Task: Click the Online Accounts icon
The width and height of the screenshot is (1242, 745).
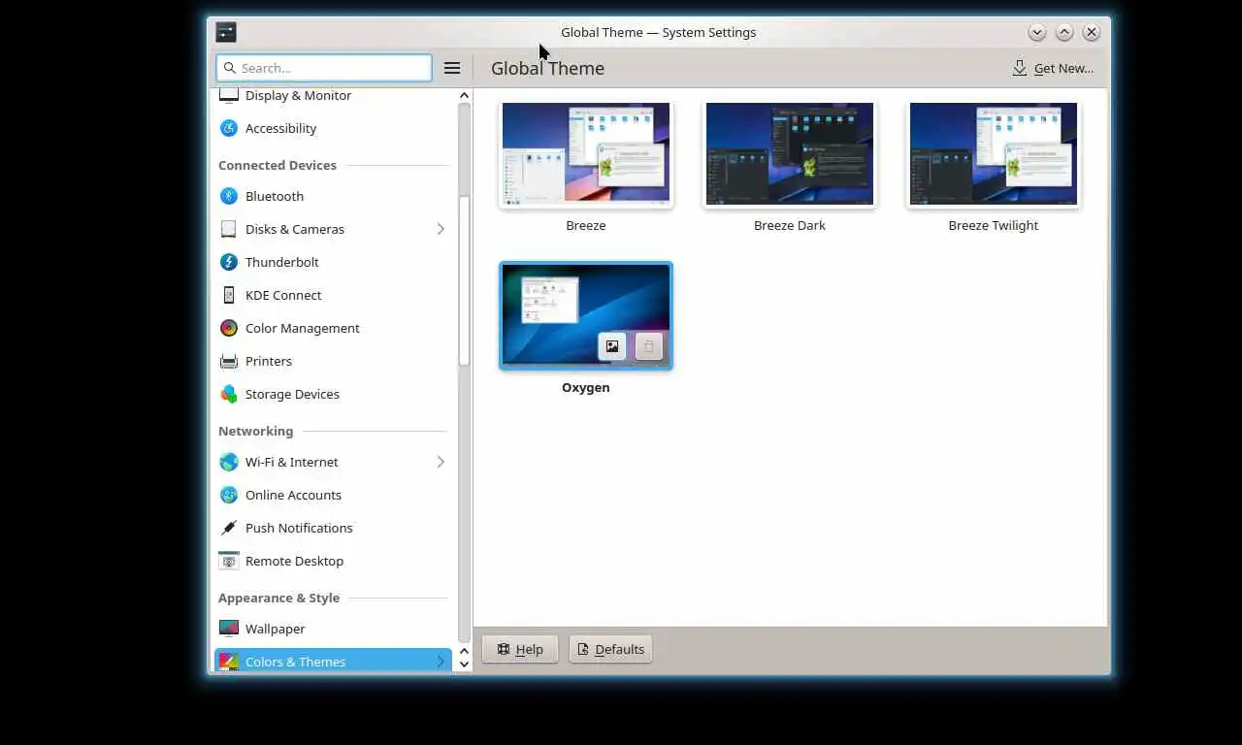Action: tap(228, 495)
